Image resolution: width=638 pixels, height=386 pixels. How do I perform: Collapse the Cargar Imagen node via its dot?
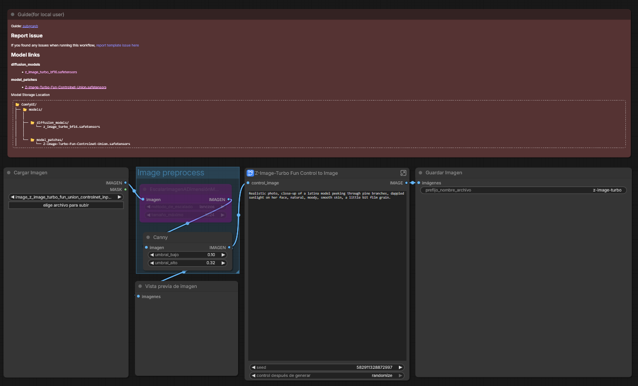(9, 173)
